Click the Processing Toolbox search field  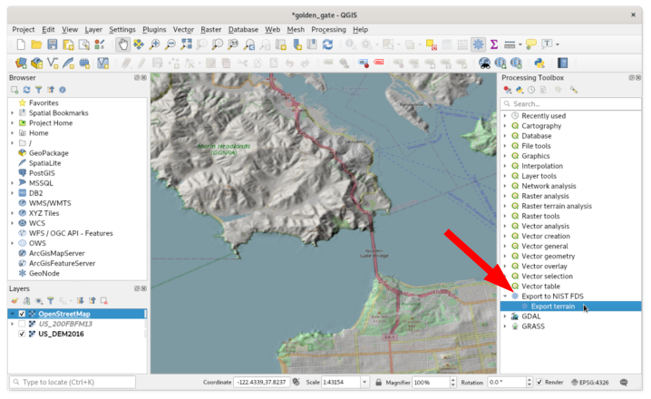pyautogui.click(x=571, y=103)
